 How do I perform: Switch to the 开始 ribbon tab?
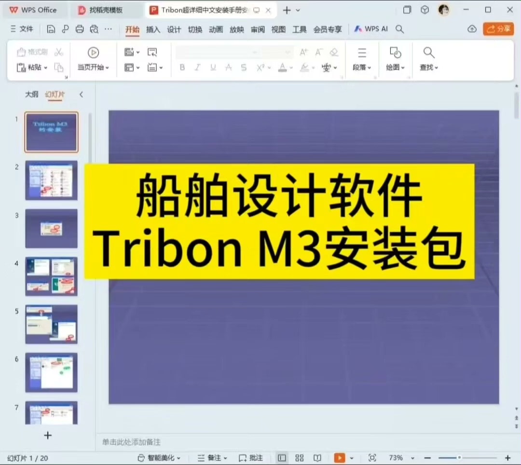[132, 29]
